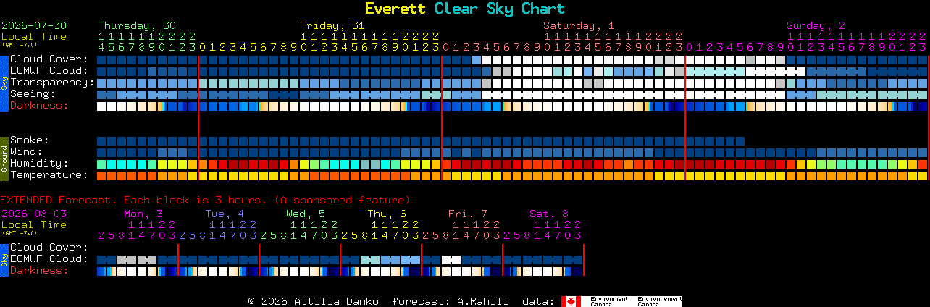Click the forecast: A.Rahill credit
The width and height of the screenshot is (930, 307).
tap(450, 301)
